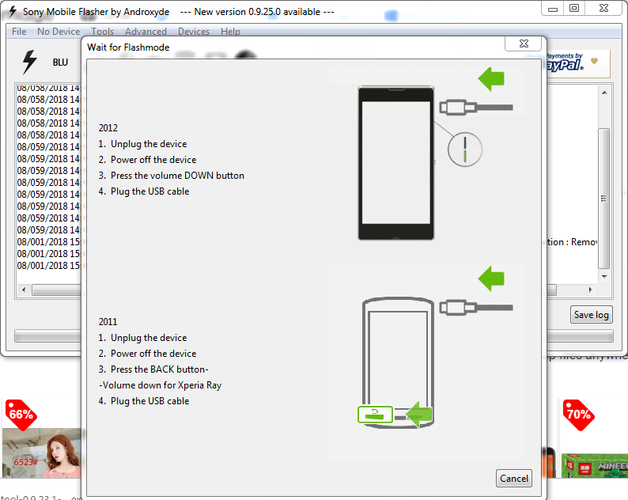Click the Sony Mobile Flasher title icon
The image size is (628, 500).
[x=13, y=12]
